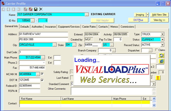Toggle the Claims checkbox
Image resolution: width=171 pixels, height=111 pixels.
click(156, 50)
